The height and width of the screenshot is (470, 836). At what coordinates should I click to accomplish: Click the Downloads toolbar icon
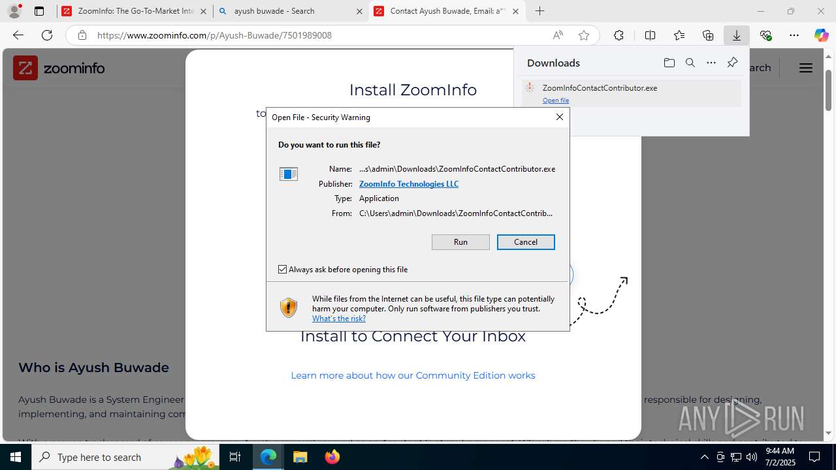[x=737, y=35]
